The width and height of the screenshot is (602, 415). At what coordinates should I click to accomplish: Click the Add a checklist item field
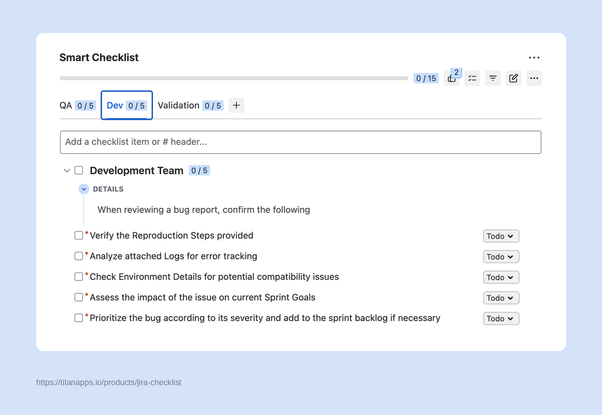point(300,142)
